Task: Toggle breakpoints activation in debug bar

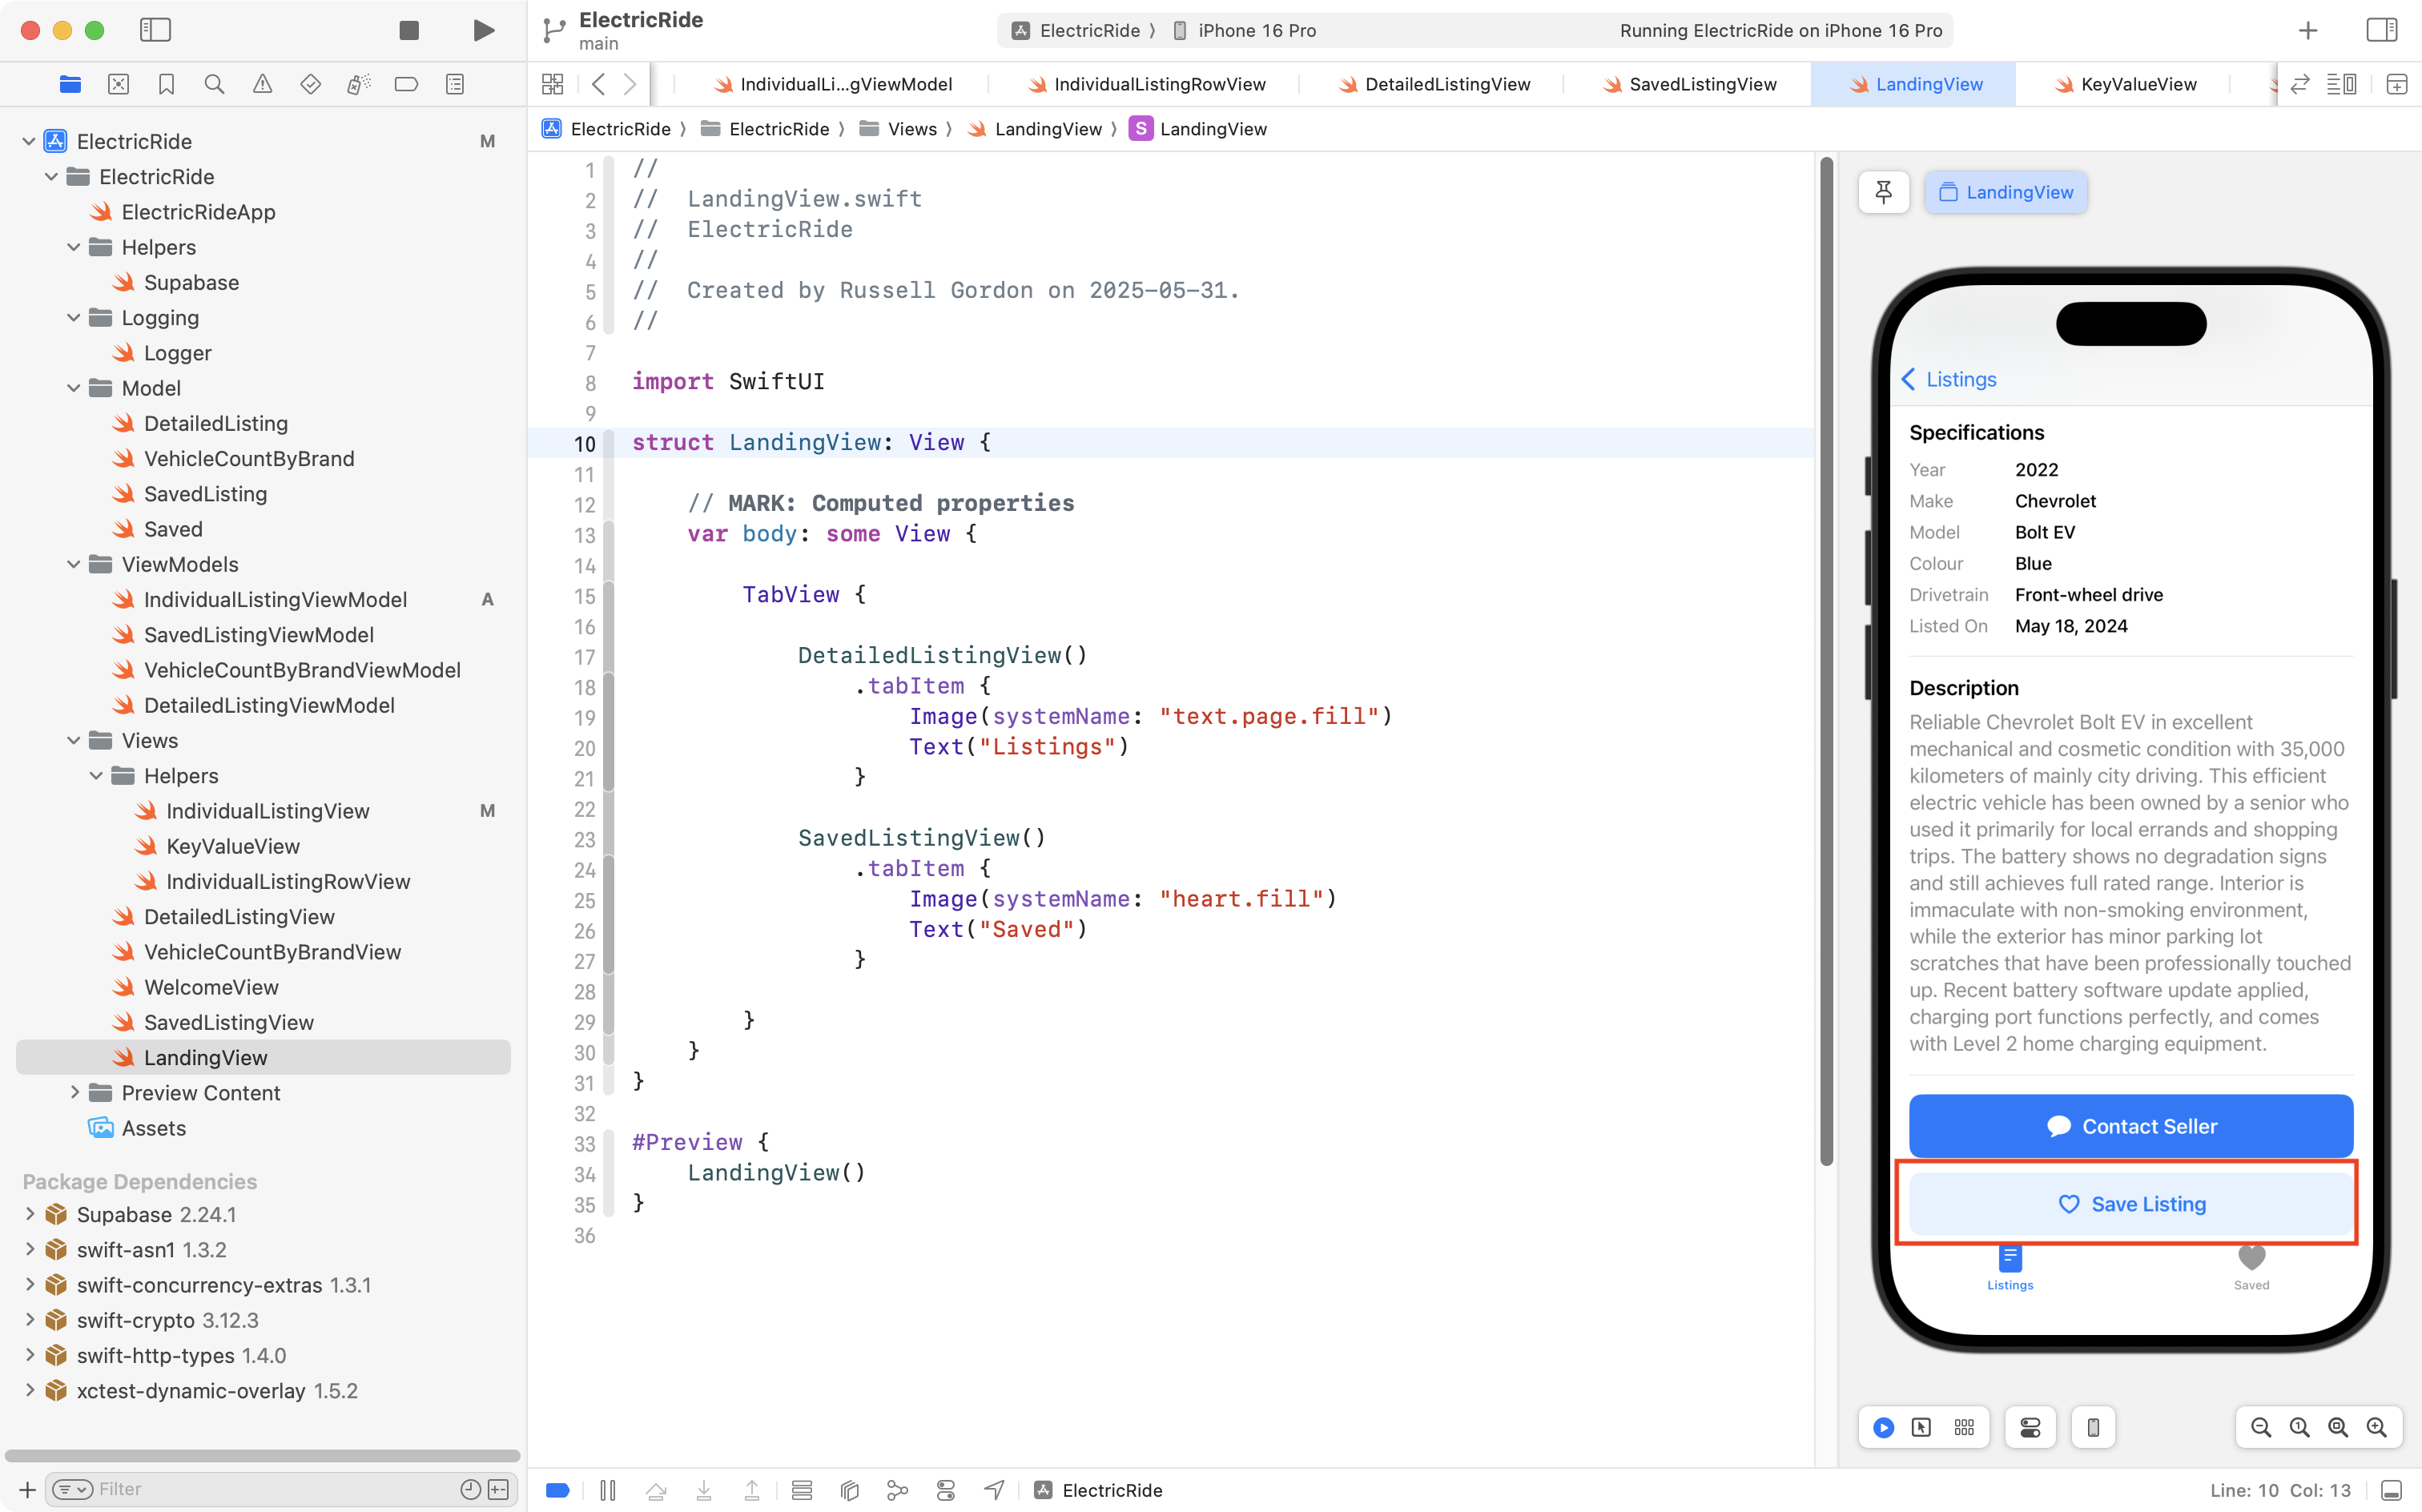Action: pyautogui.click(x=558, y=1490)
